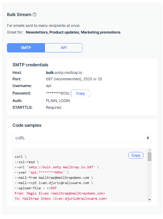Click the masked password ending in 603c
163x219 pixels.
pyautogui.click(x=58, y=93)
